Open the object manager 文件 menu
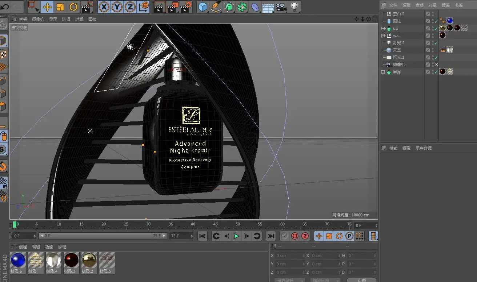Viewport: 477px width, 282px height. click(393, 5)
